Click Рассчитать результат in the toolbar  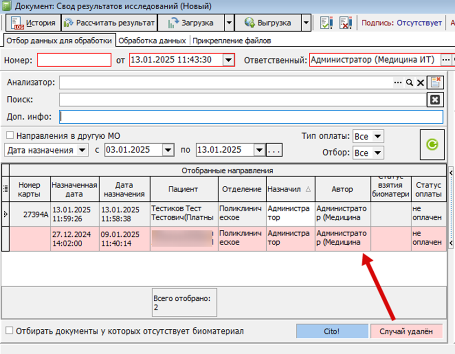tap(109, 22)
